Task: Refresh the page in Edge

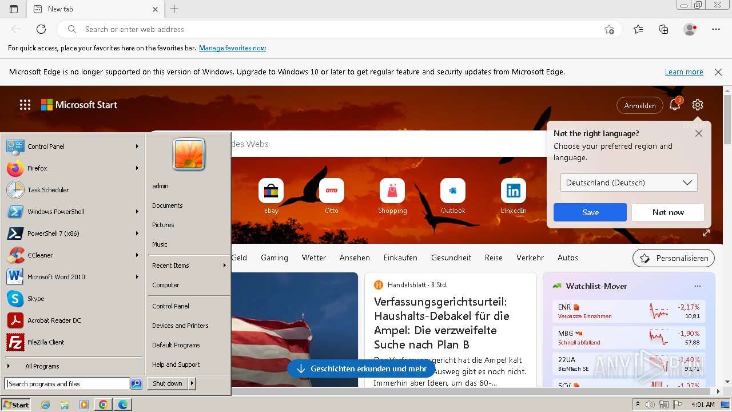Action: point(41,29)
